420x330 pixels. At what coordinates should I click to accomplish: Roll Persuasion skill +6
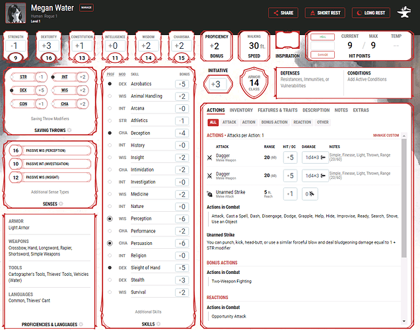tap(182, 244)
